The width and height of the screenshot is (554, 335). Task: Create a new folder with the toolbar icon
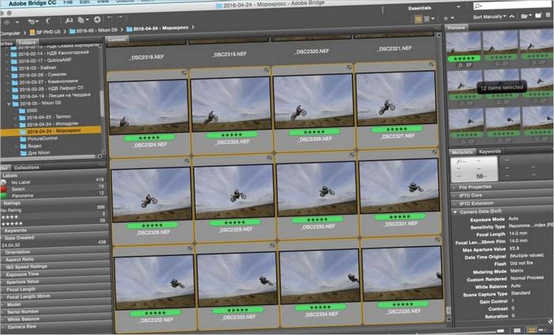click(x=538, y=16)
